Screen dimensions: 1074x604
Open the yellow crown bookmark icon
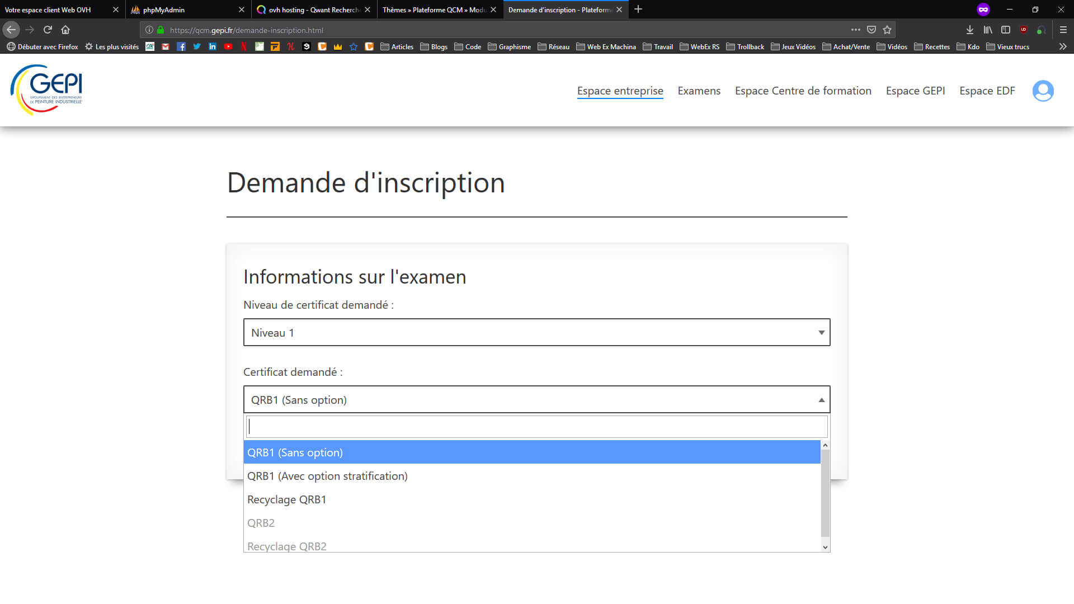coord(338,47)
